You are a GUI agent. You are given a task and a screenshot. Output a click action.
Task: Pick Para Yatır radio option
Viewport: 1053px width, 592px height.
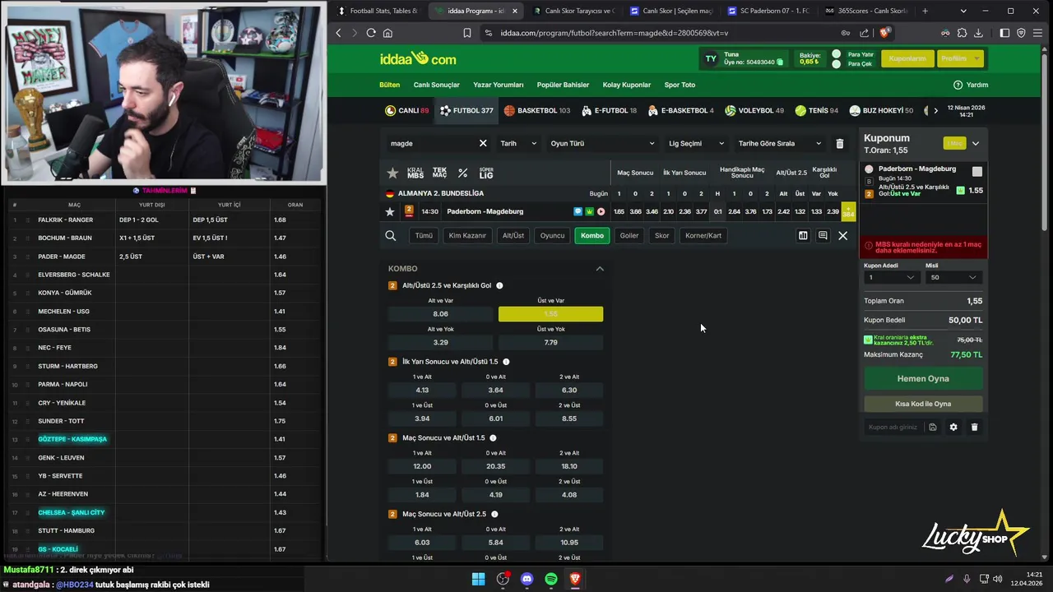tap(836, 54)
